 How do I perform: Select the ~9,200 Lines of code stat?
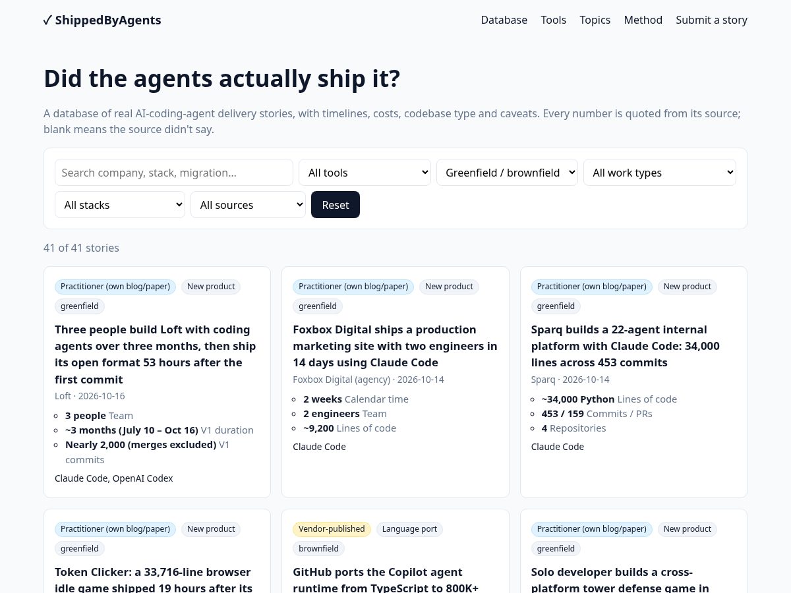click(350, 428)
